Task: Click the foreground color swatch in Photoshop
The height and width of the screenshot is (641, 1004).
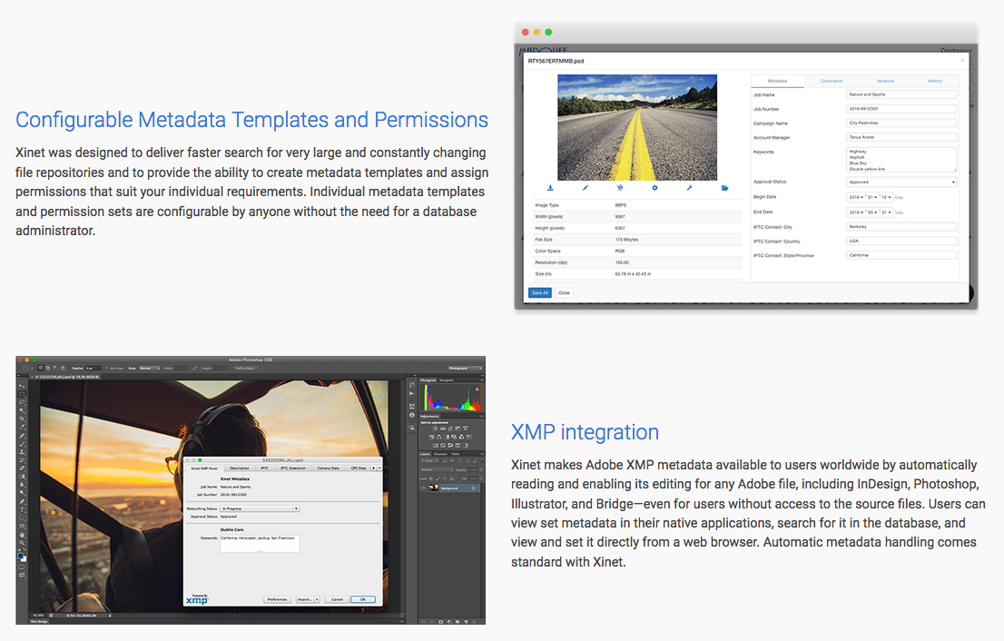Action: 21,556
